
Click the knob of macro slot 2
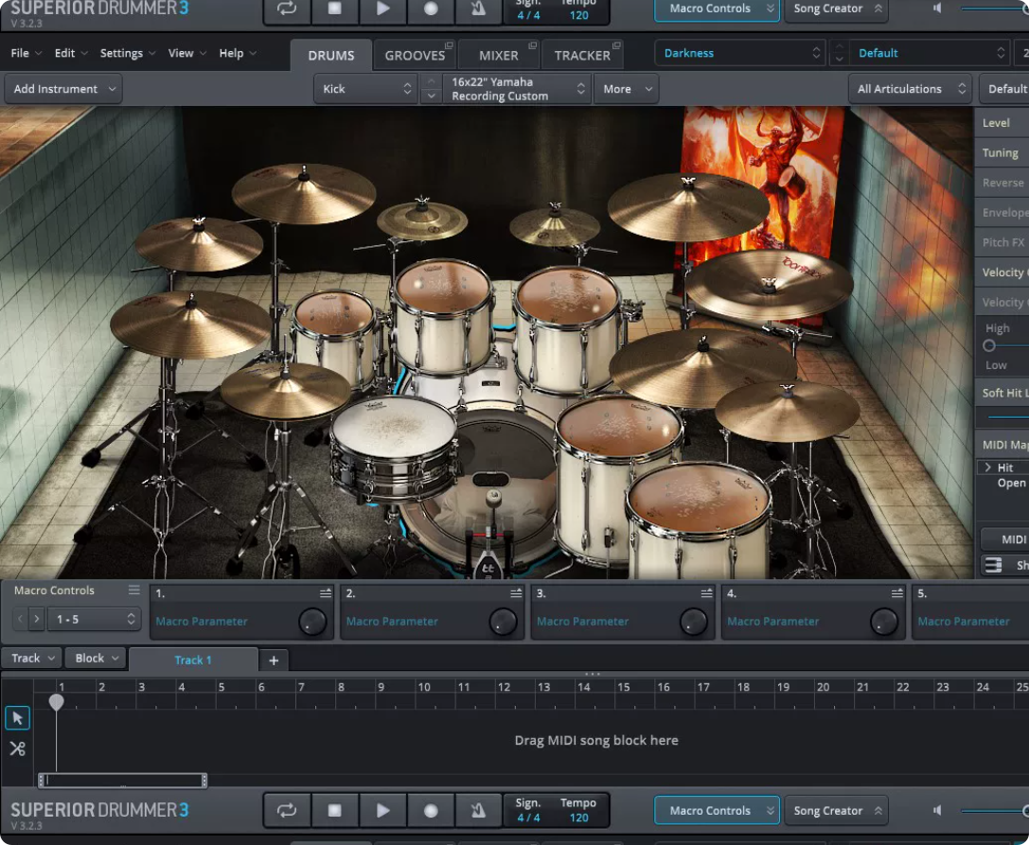[x=504, y=622]
